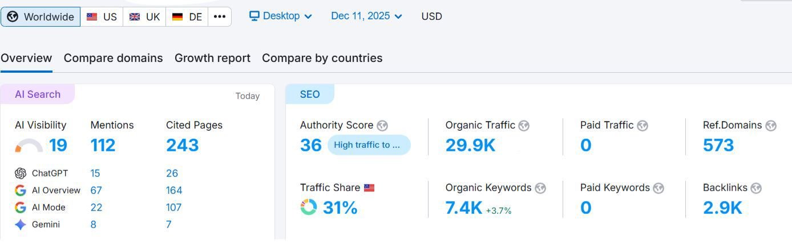Click the globe icon next to Organic Traffic
Screen dimensions: 792x248
coord(524,126)
